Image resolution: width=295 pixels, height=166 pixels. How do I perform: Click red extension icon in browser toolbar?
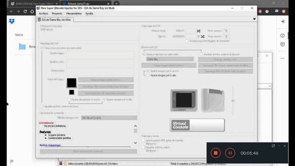click(260, 12)
